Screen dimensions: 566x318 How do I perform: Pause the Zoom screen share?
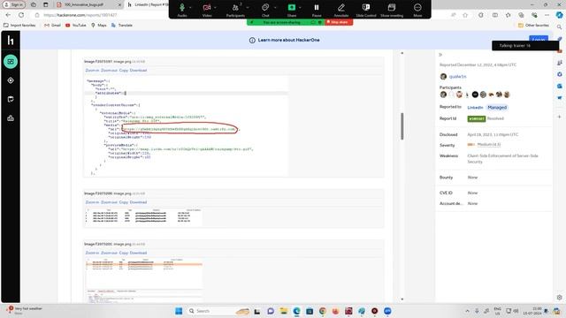pyautogui.click(x=317, y=10)
